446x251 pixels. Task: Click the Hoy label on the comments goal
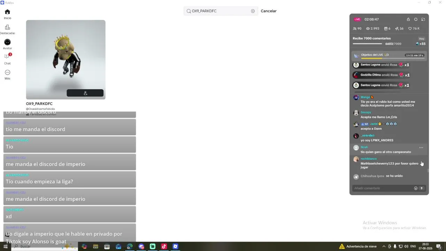422,39
